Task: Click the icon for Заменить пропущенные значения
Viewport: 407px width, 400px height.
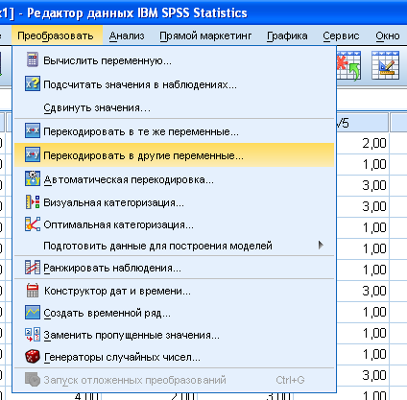Action: [x=33, y=335]
